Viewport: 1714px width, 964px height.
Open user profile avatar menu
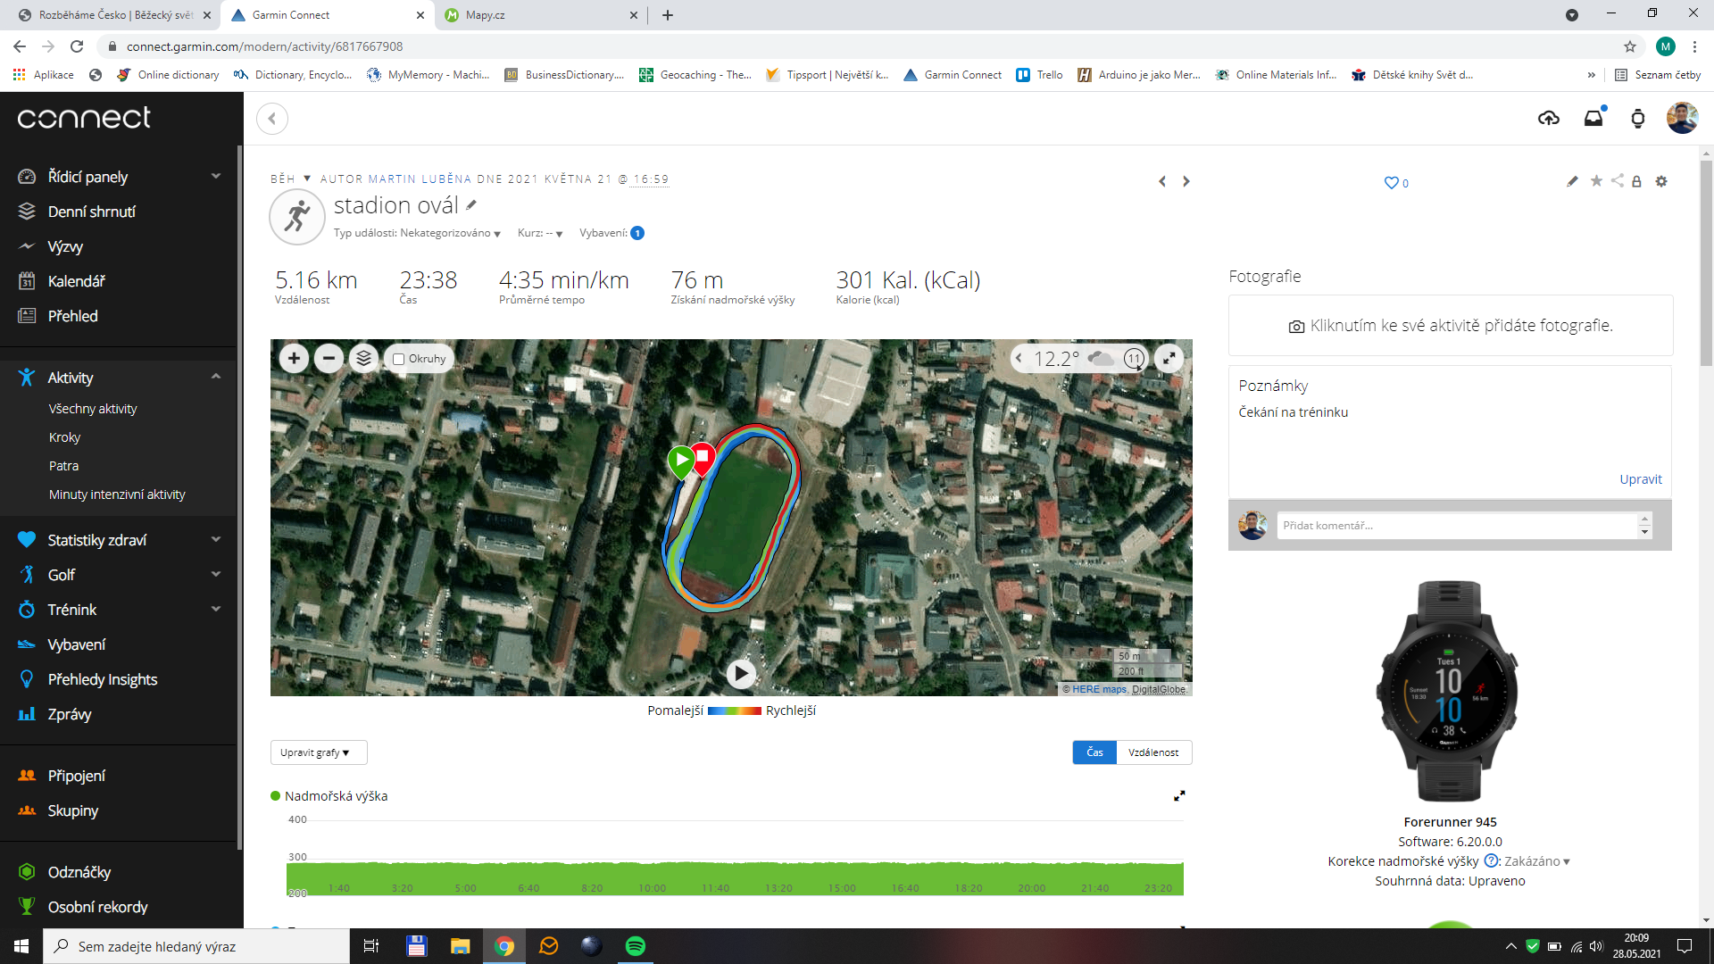point(1682,118)
